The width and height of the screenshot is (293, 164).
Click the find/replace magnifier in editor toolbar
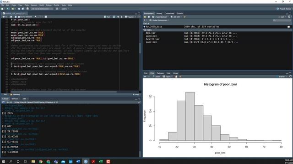(36, 17)
